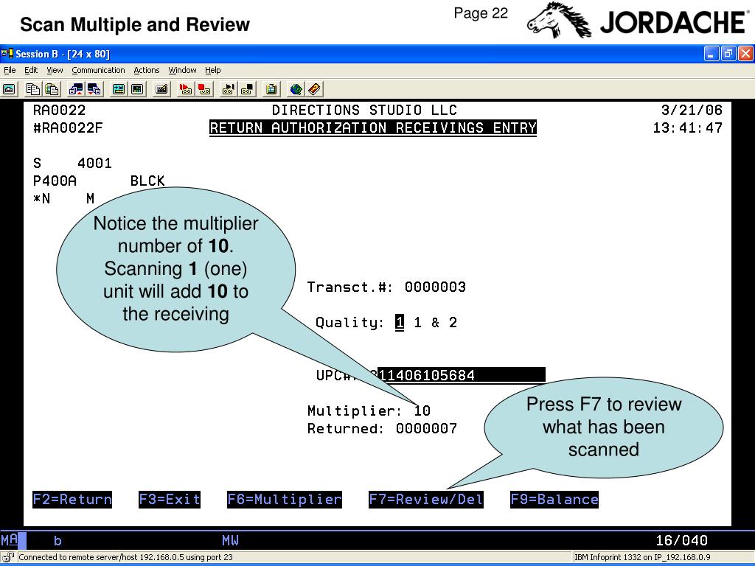The image size is (755, 566).
Task: Click the F9=Balance function key
Action: pyautogui.click(x=554, y=499)
